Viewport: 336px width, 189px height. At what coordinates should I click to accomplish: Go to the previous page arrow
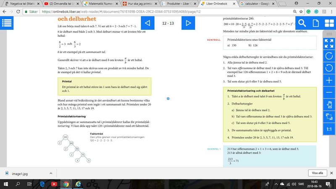point(147,23)
